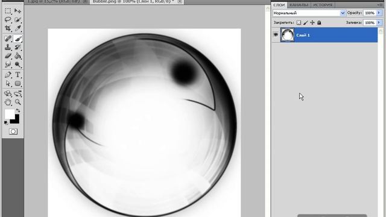Select the Pen tool

(x=8, y=75)
